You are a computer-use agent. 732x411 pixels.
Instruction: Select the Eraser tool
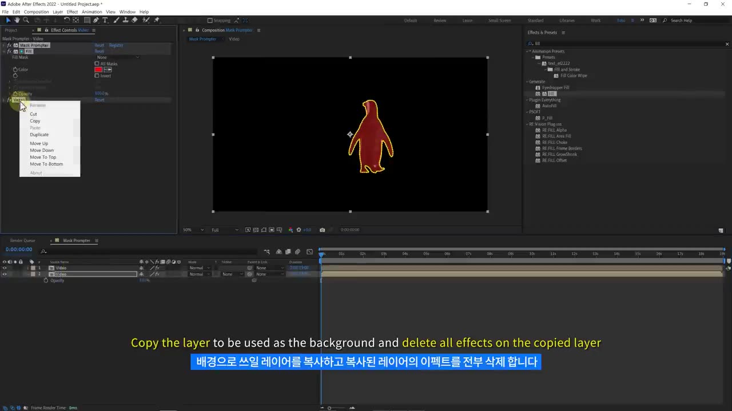134,20
